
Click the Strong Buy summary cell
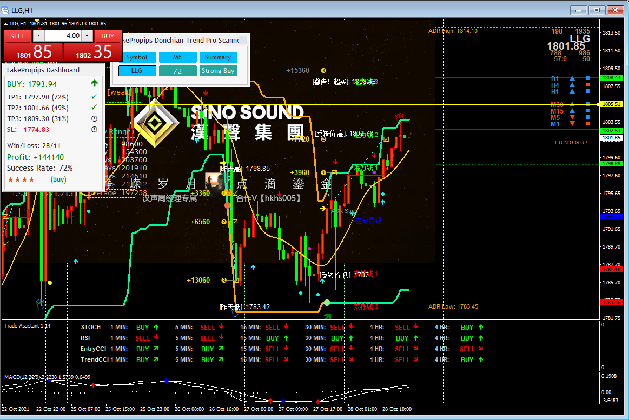[x=218, y=70]
